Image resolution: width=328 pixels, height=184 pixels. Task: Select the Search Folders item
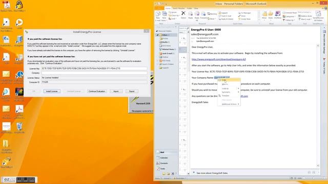[167, 64]
